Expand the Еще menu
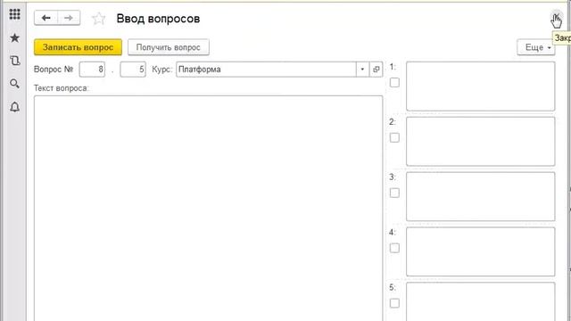Viewport: 571px width, 321px height. point(536,47)
